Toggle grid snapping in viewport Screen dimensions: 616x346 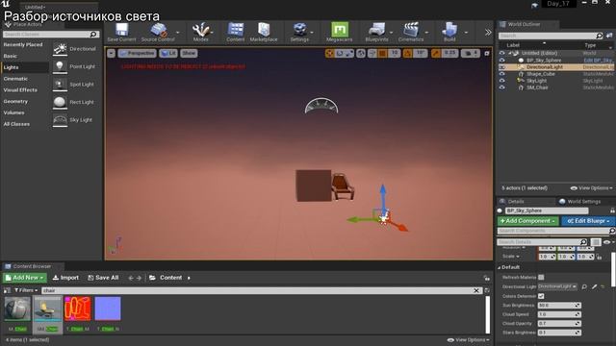click(382, 53)
